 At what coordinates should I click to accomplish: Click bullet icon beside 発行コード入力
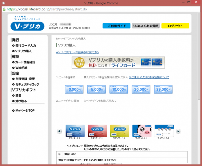pyautogui.click(x=13, y=46)
